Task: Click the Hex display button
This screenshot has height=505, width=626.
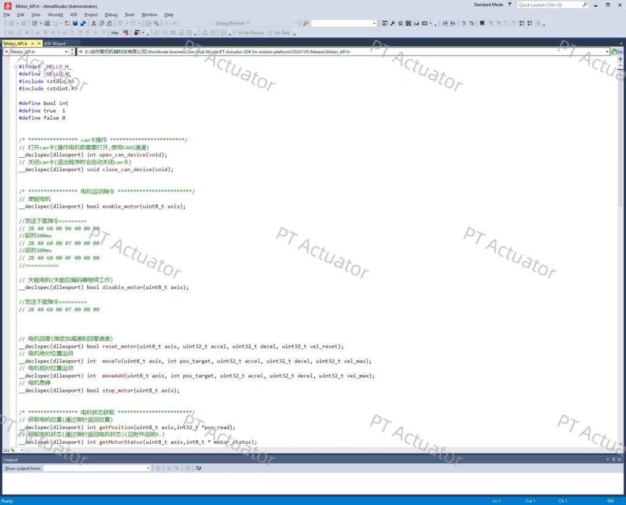Action: [115, 32]
